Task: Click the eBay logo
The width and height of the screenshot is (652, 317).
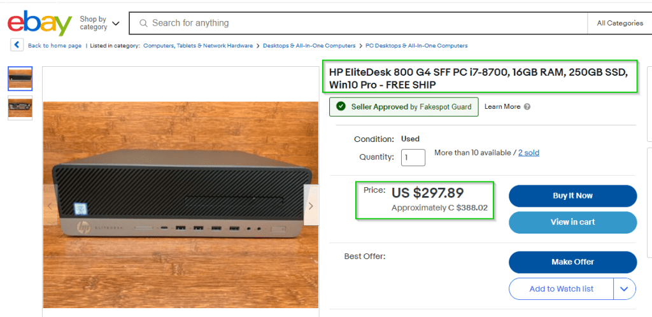Action: point(39,23)
